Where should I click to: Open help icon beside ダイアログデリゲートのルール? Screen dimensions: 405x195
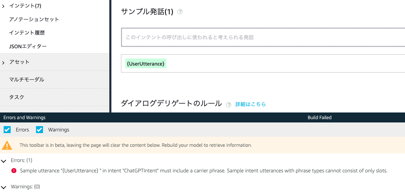pyautogui.click(x=229, y=104)
